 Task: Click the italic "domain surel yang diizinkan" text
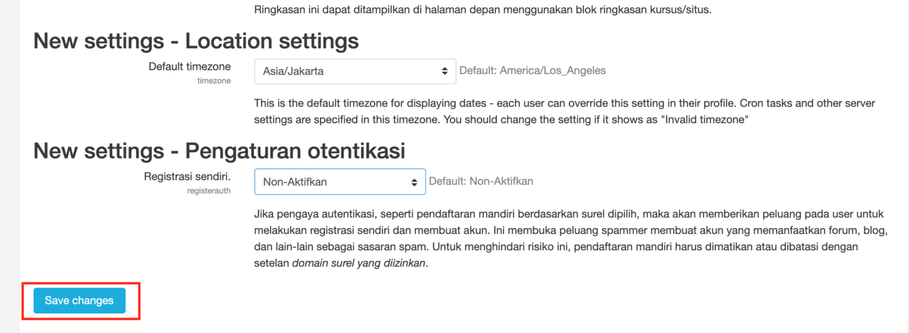[x=359, y=263]
